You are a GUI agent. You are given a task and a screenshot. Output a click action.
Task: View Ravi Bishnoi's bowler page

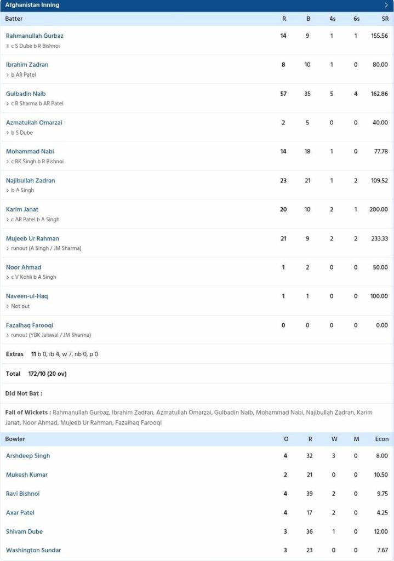22,494
